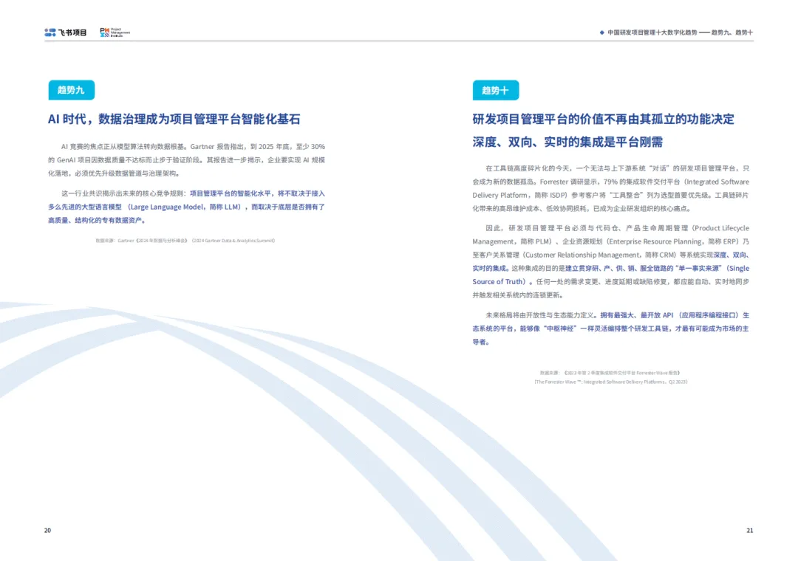The image size is (798, 561).
Task: Click highlighted text Source of Truth
Action: tap(498, 282)
